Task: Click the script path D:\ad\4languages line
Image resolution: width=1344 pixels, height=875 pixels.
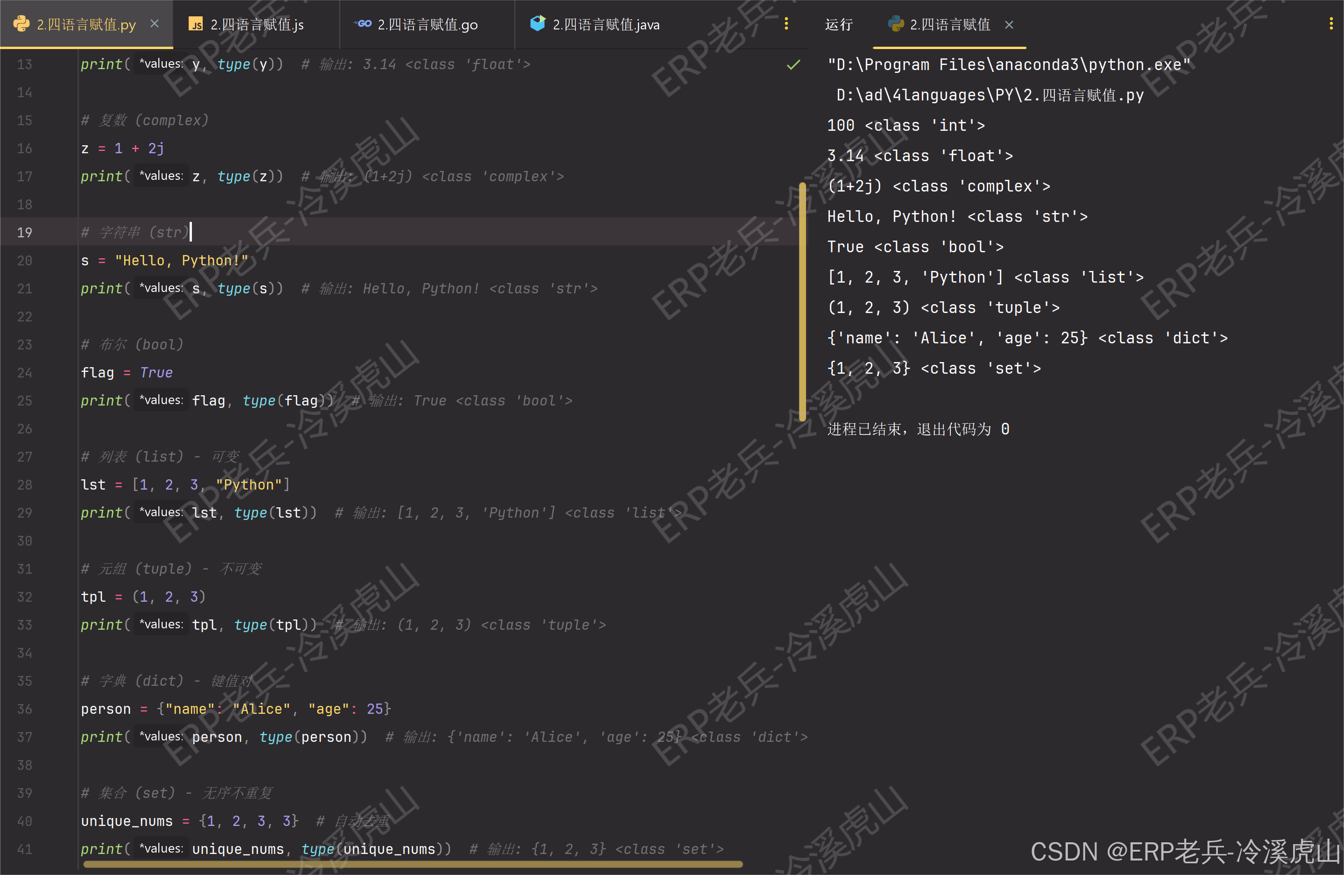Action: click(x=990, y=95)
